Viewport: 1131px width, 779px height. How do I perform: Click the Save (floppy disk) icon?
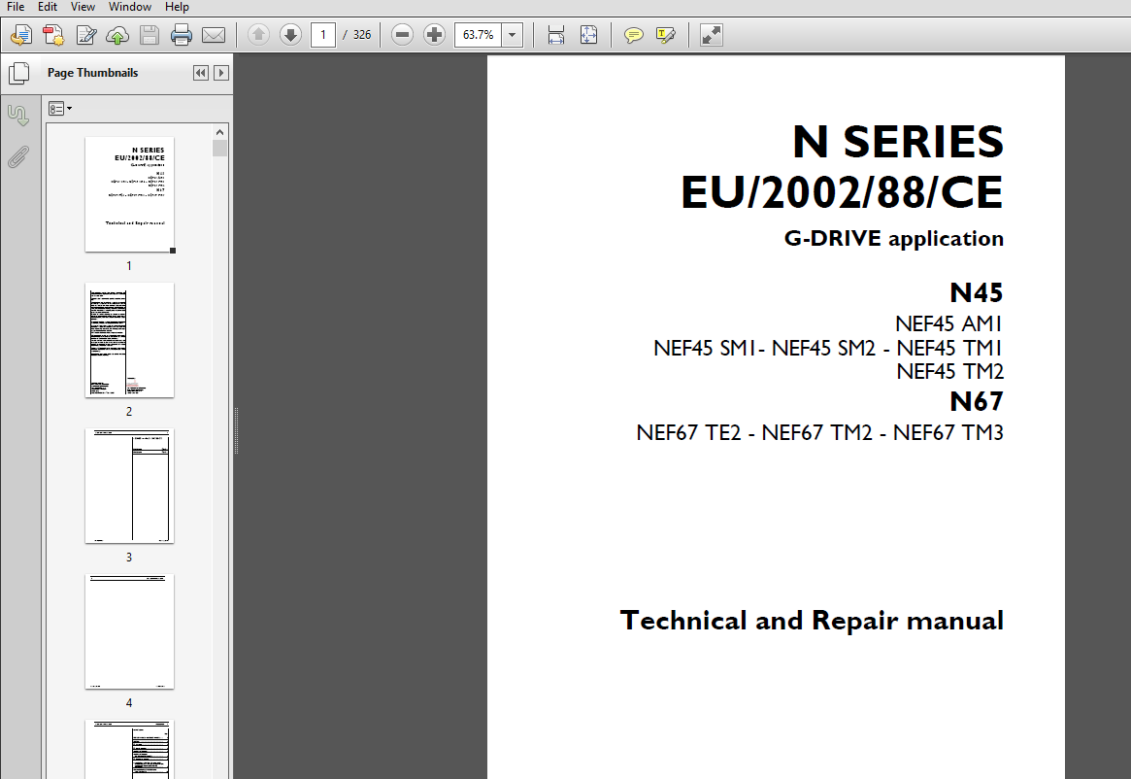point(150,35)
